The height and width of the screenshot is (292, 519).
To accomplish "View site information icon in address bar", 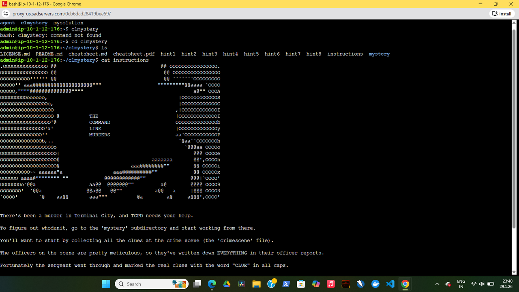I will point(6,14).
